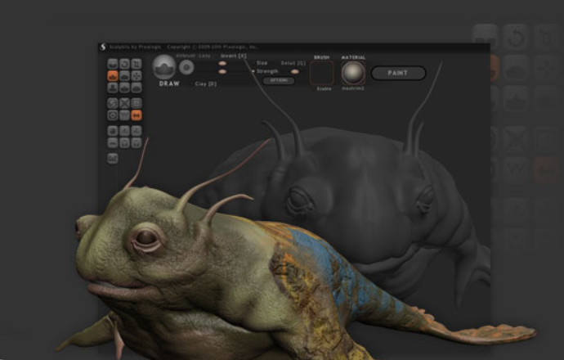564x360 pixels.
Task: Toggle the orange Symmetry button
Action: point(137,115)
